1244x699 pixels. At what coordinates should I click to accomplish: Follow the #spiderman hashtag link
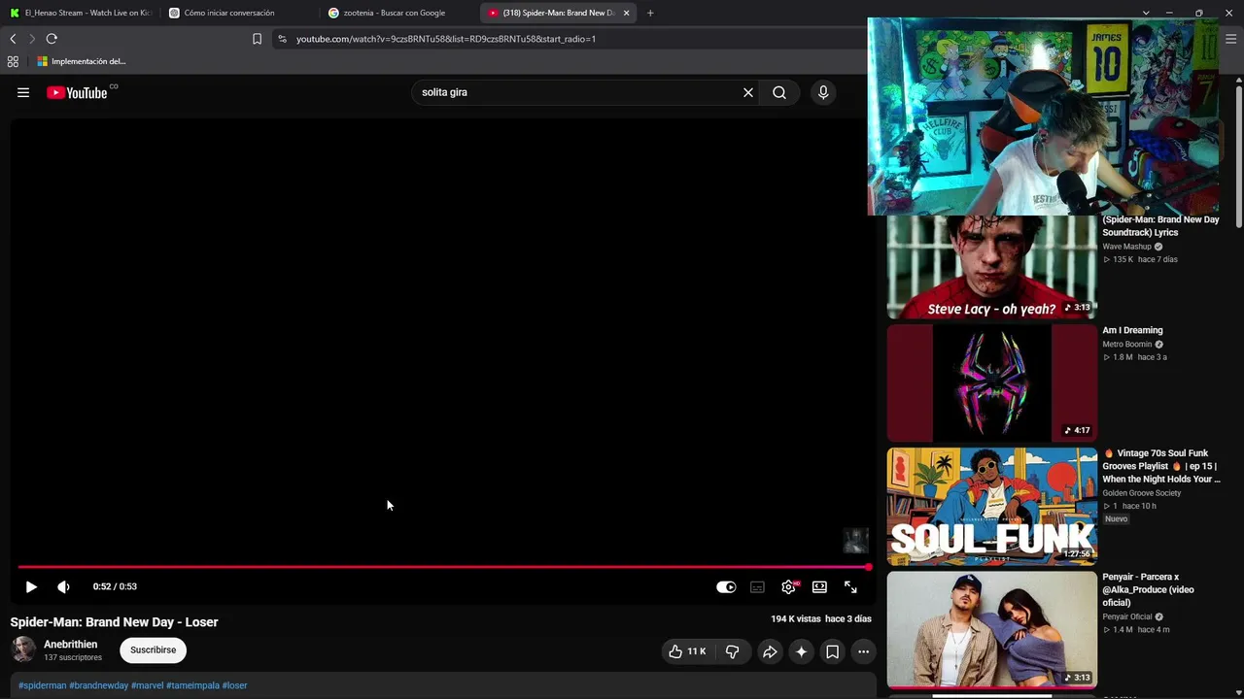(x=43, y=685)
